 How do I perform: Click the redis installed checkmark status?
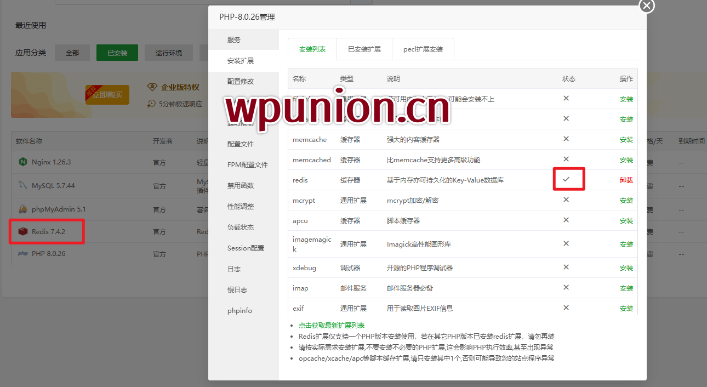click(566, 179)
